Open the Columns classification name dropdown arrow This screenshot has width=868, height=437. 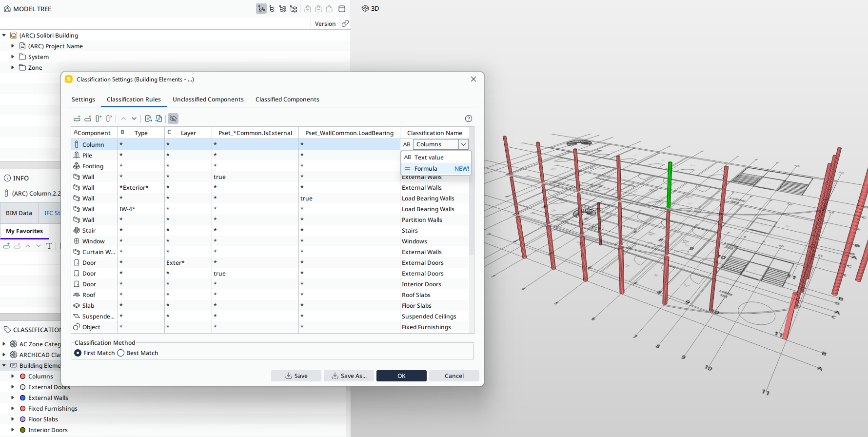coord(464,144)
